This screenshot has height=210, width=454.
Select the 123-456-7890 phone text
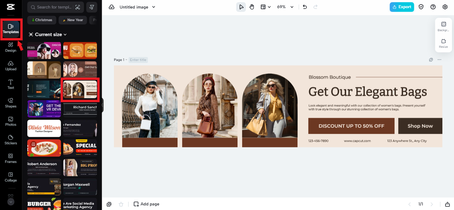[x=318, y=141]
